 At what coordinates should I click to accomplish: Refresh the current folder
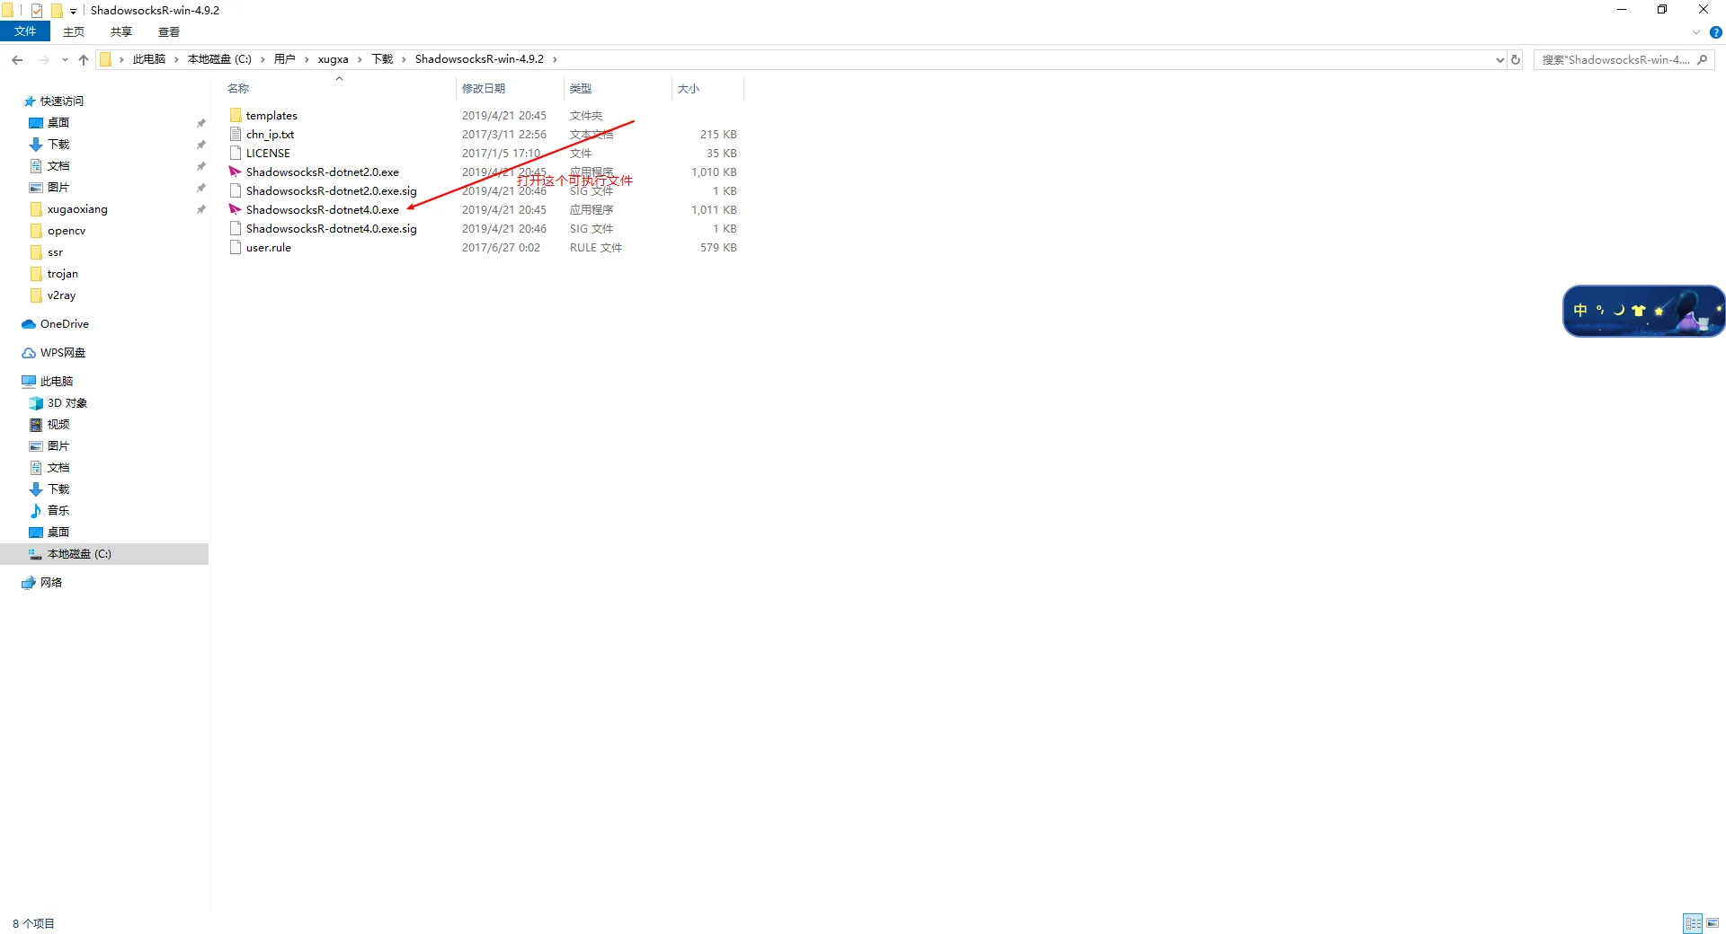click(x=1516, y=60)
